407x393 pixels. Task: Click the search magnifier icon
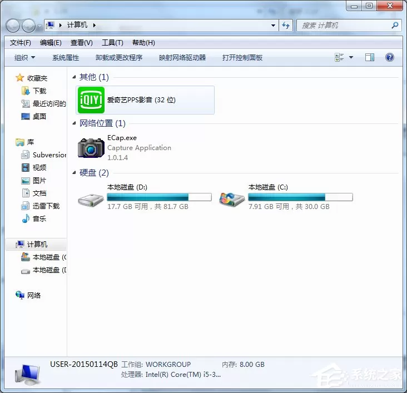395,25
